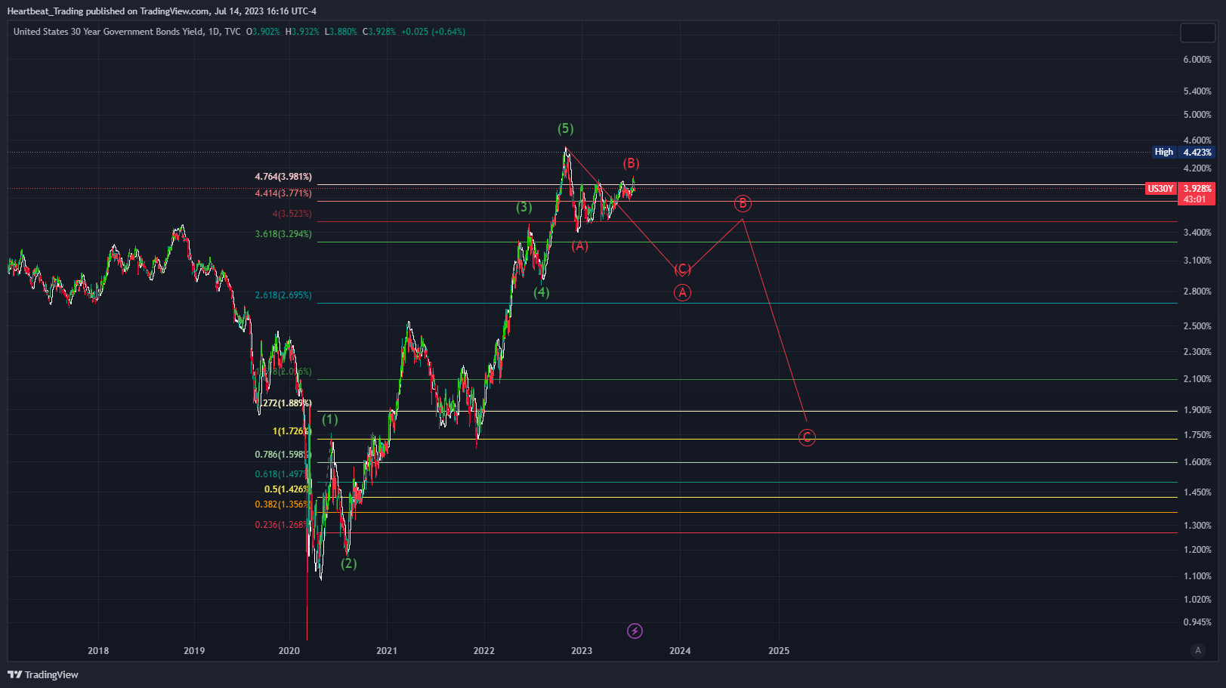Click the 5.000% price axis label
Image resolution: width=1226 pixels, height=688 pixels.
coord(1197,115)
